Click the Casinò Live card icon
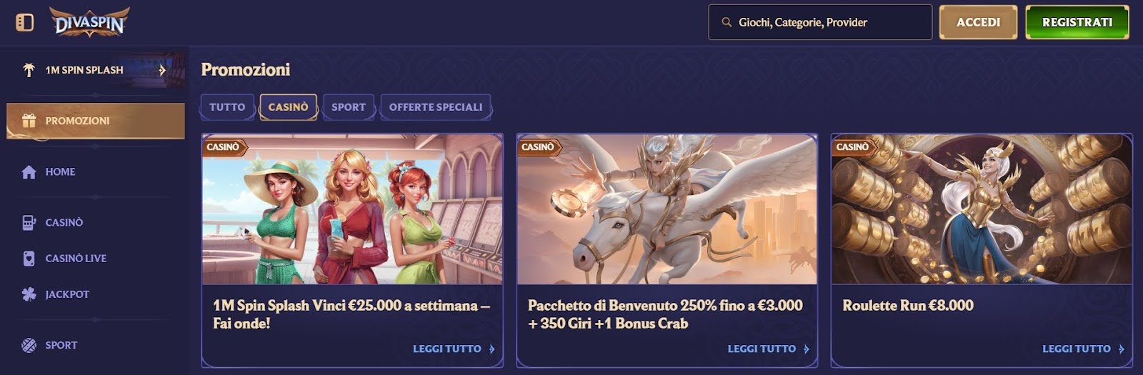The height and width of the screenshot is (375, 1143). pyautogui.click(x=29, y=259)
